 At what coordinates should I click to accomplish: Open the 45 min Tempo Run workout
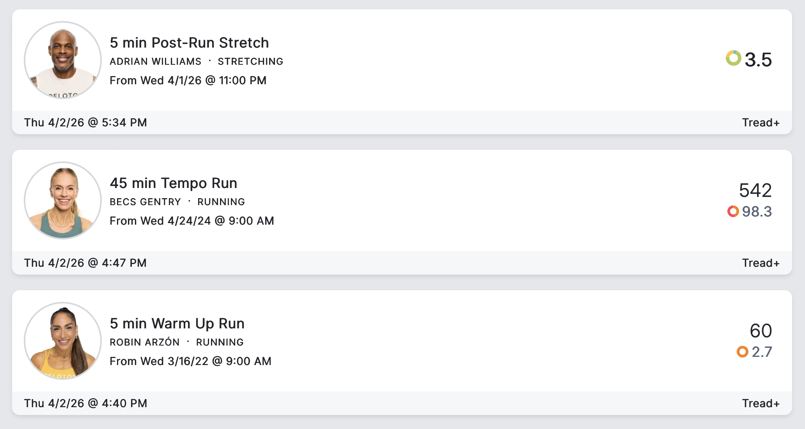173,183
